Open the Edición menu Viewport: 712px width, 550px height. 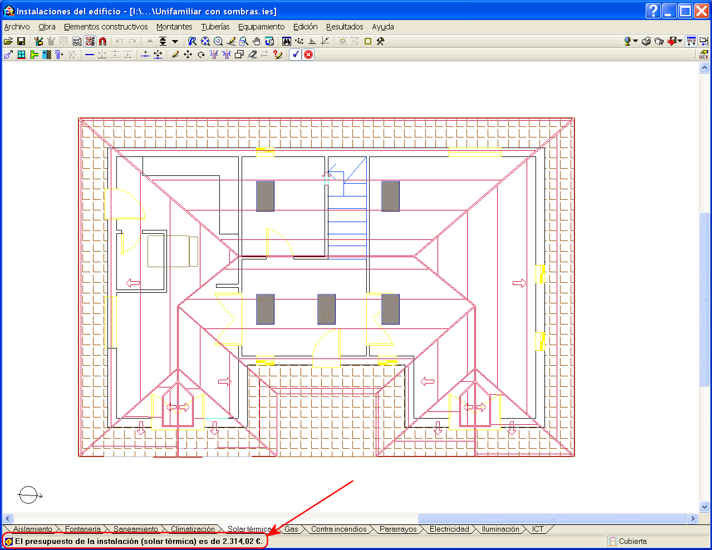pos(306,27)
